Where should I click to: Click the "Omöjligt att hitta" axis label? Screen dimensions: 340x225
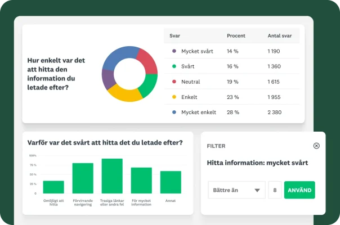pos(53,202)
